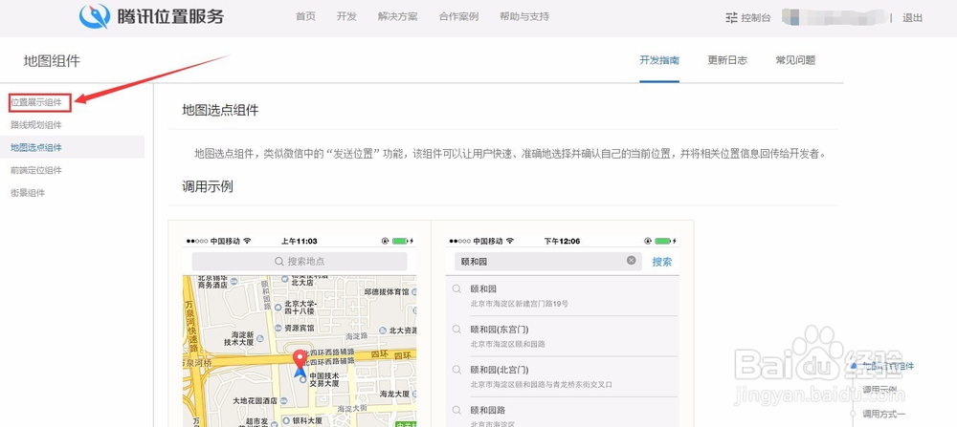Click the map screenshot thumbnail
The height and width of the screenshot is (427, 957).
click(300, 331)
